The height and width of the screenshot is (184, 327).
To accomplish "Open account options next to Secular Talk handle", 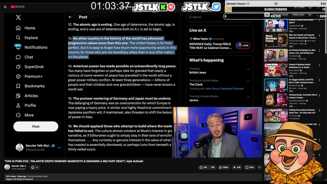I will coord(59,147).
